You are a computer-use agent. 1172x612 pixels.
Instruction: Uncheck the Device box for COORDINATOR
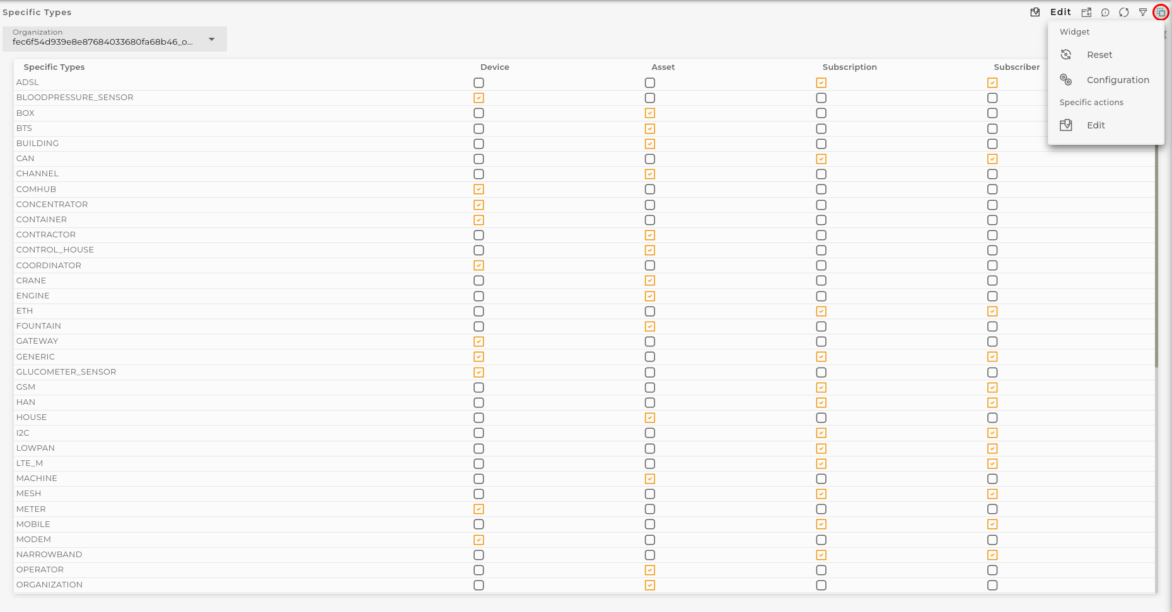479,266
